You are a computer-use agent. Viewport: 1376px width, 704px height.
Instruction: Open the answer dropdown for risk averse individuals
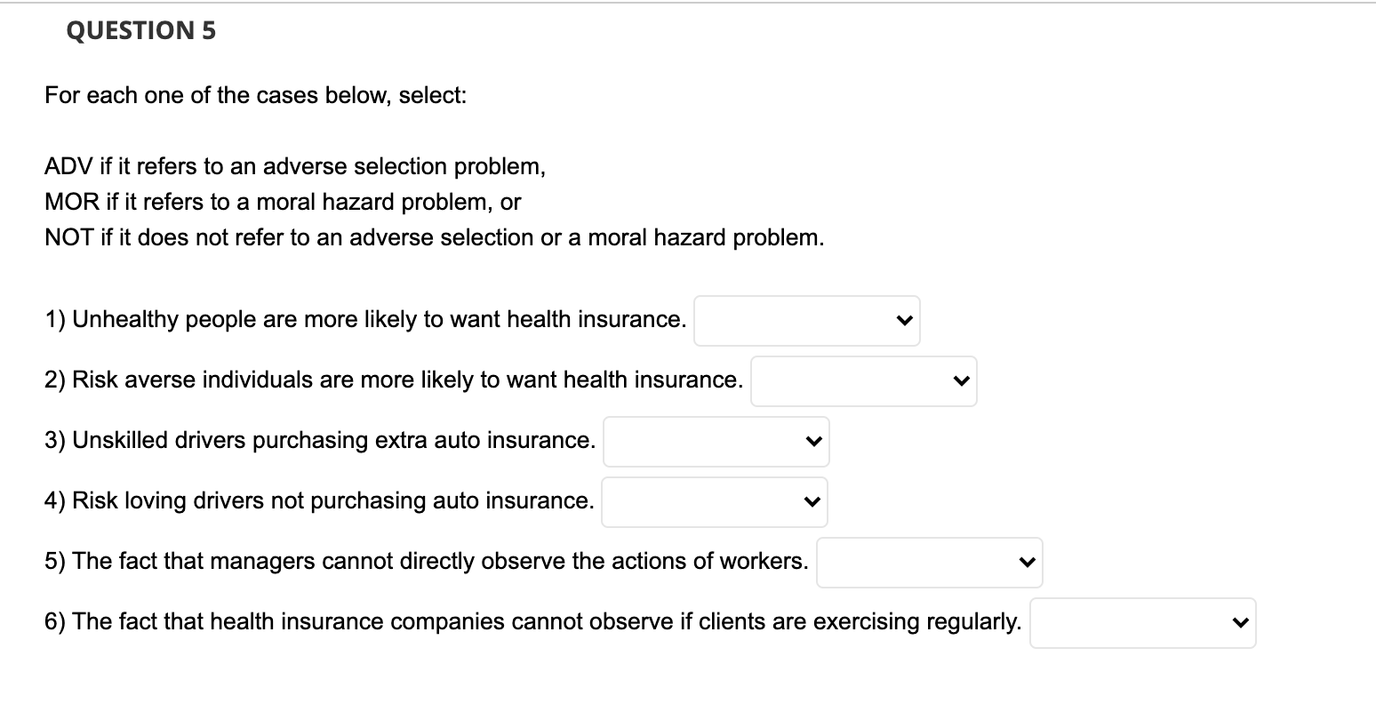862,381
